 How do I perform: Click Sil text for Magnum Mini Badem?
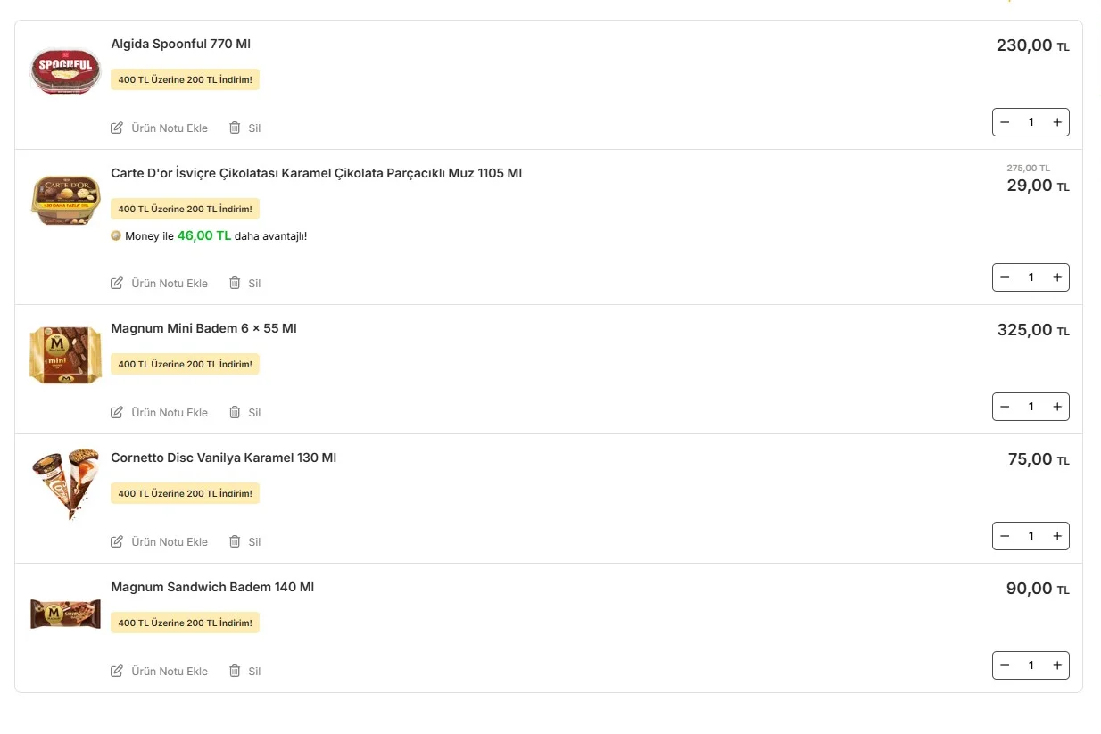click(x=254, y=412)
